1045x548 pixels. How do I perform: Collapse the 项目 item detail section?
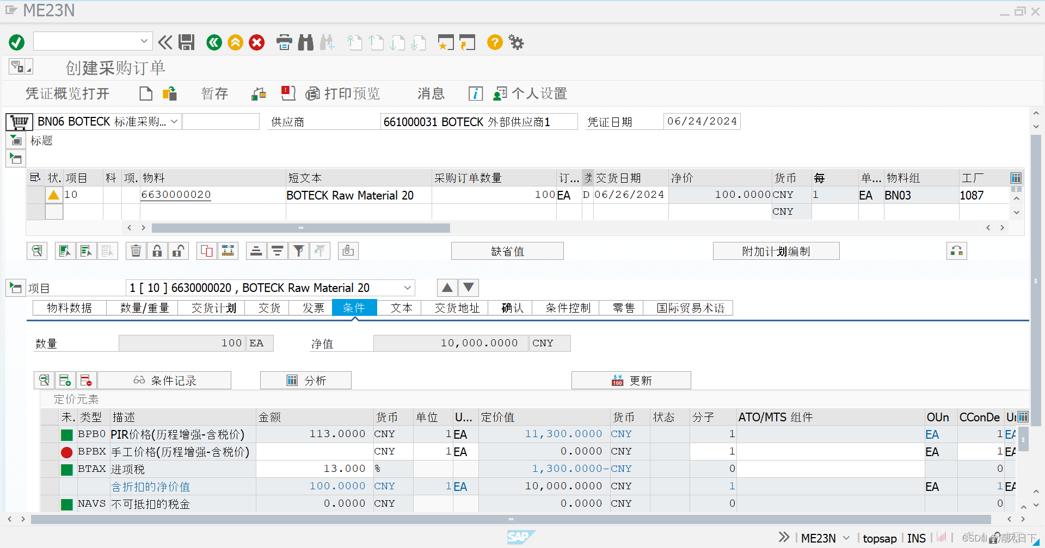(16, 288)
